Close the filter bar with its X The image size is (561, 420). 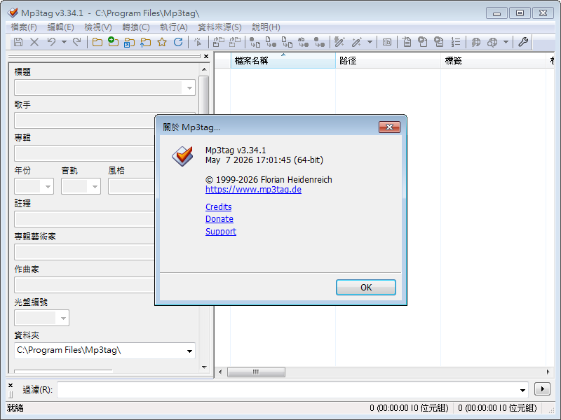[11, 385]
